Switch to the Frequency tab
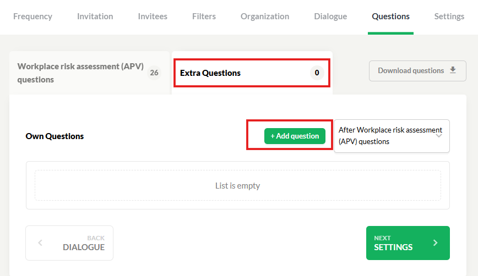Viewport: 478px width, 276px height. click(x=32, y=16)
